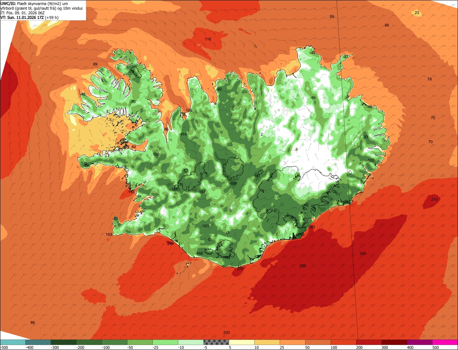The height and width of the screenshot is (350, 458).
Task: Select the legend swatch between -200 and -100
Action: pyautogui.click(x=89, y=342)
